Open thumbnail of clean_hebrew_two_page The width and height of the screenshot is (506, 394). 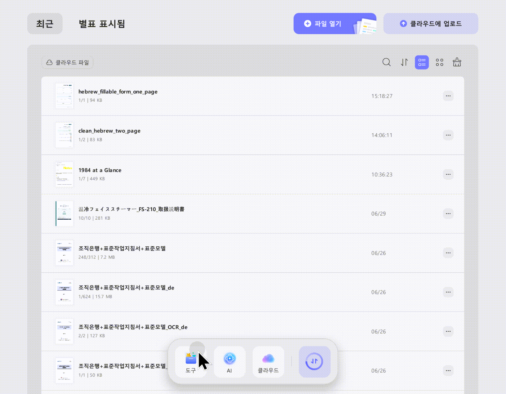[64, 135]
